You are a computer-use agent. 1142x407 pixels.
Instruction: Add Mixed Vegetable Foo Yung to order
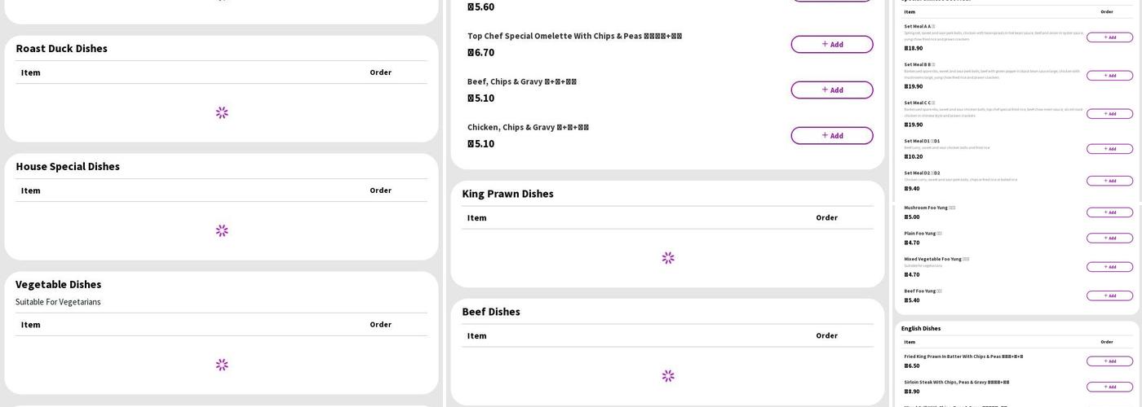click(1109, 267)
